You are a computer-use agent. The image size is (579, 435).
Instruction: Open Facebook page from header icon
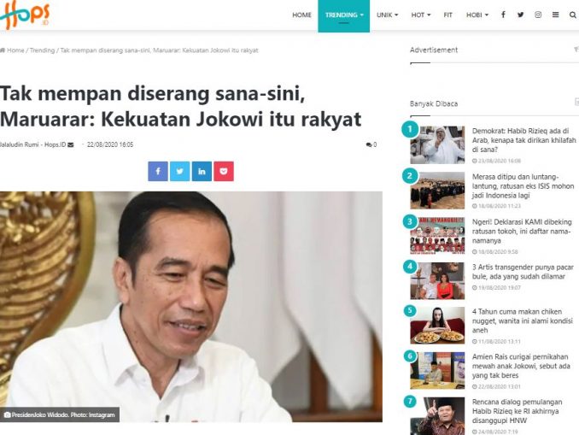(503, 15)
